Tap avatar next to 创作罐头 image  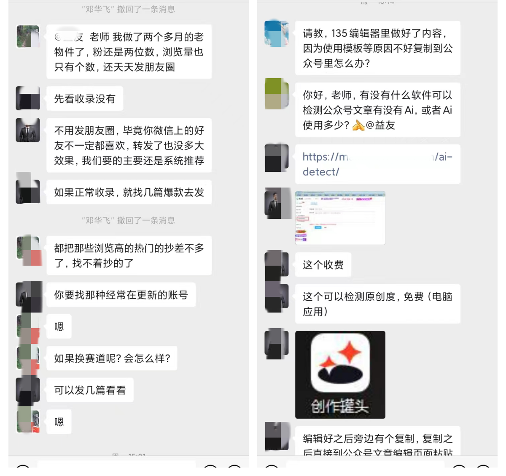click(x=277, y=343)
